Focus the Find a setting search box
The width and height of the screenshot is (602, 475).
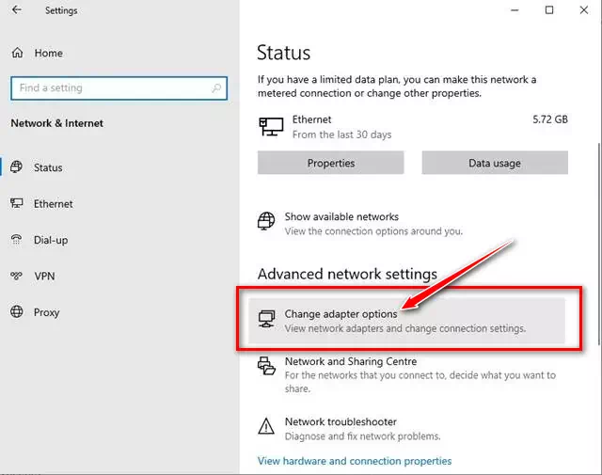(x=119, y=88)
